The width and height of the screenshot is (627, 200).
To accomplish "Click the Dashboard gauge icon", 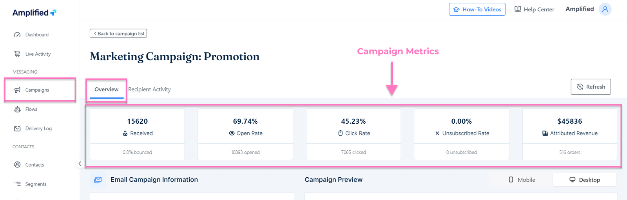I will point(17,35).
